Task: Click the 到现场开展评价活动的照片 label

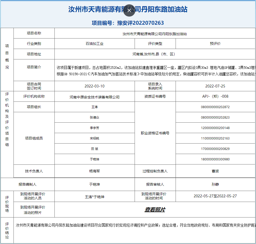Action: coord(33,210)
